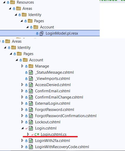Click the ConfirmEmailChange.cshtml Razor icon
This screenshot has width=125, height=151.
coord(31,97)
